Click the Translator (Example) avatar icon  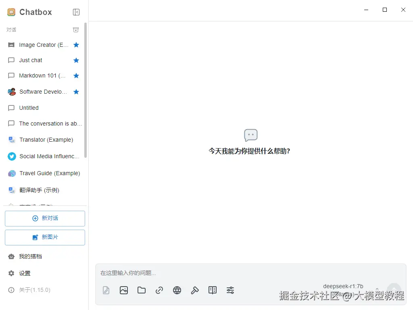(12, 140)
